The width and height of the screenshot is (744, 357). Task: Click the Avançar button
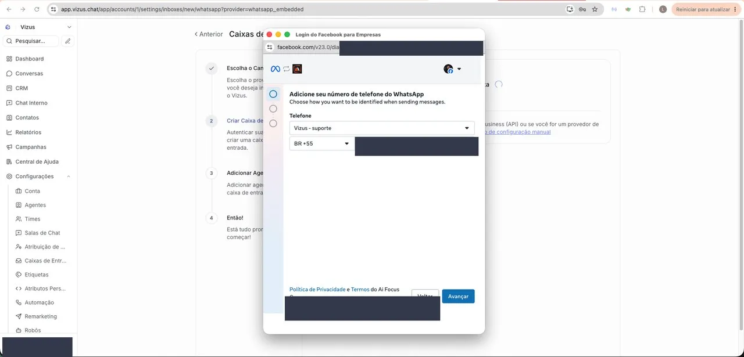[458, 296]
